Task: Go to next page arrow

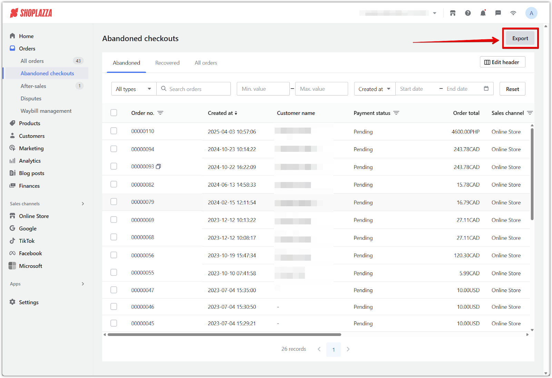Action: [x=348, y=349]
